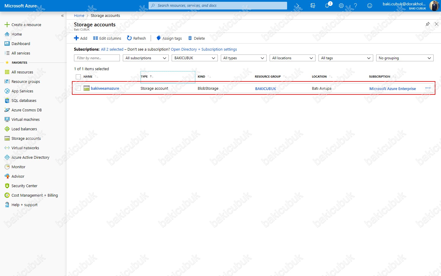
Task: Click the Resource groups cube icon
Action: (7, 81)
